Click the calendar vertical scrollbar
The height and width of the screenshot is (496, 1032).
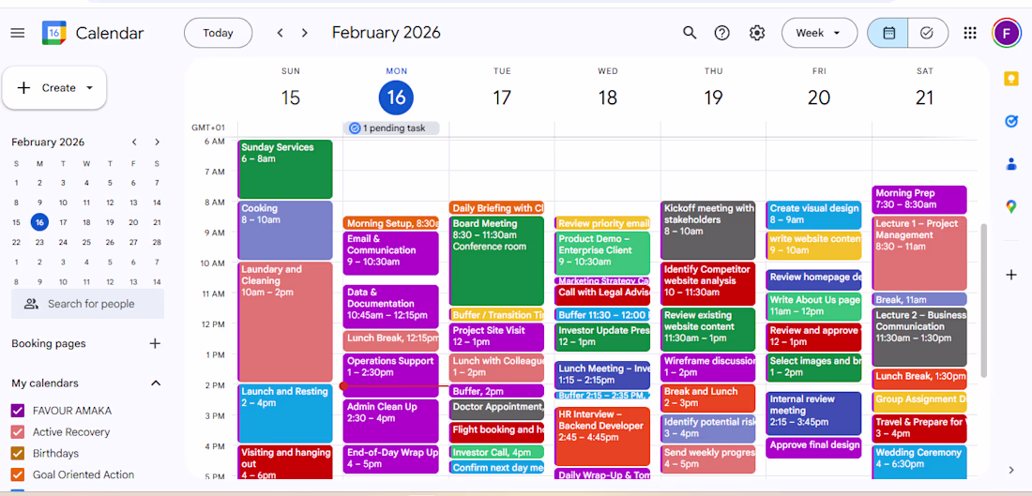[x=984, y=300]
